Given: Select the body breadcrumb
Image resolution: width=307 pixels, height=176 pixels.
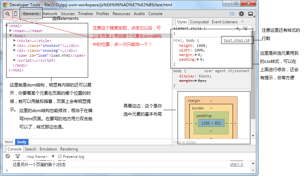Looking at the screenshot, I should (x=22, y=142).
